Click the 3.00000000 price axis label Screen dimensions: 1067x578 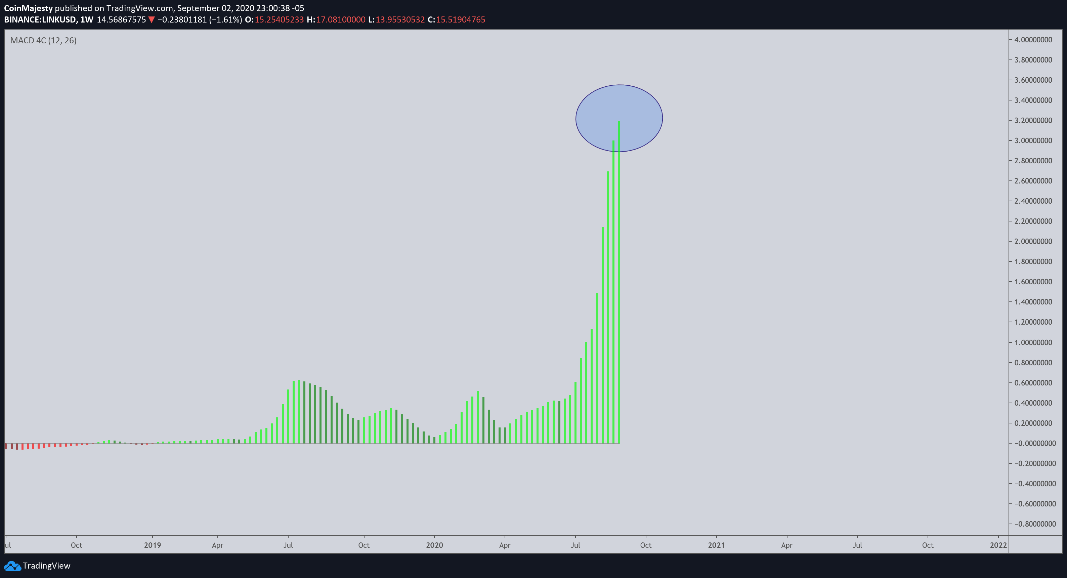1033,140
